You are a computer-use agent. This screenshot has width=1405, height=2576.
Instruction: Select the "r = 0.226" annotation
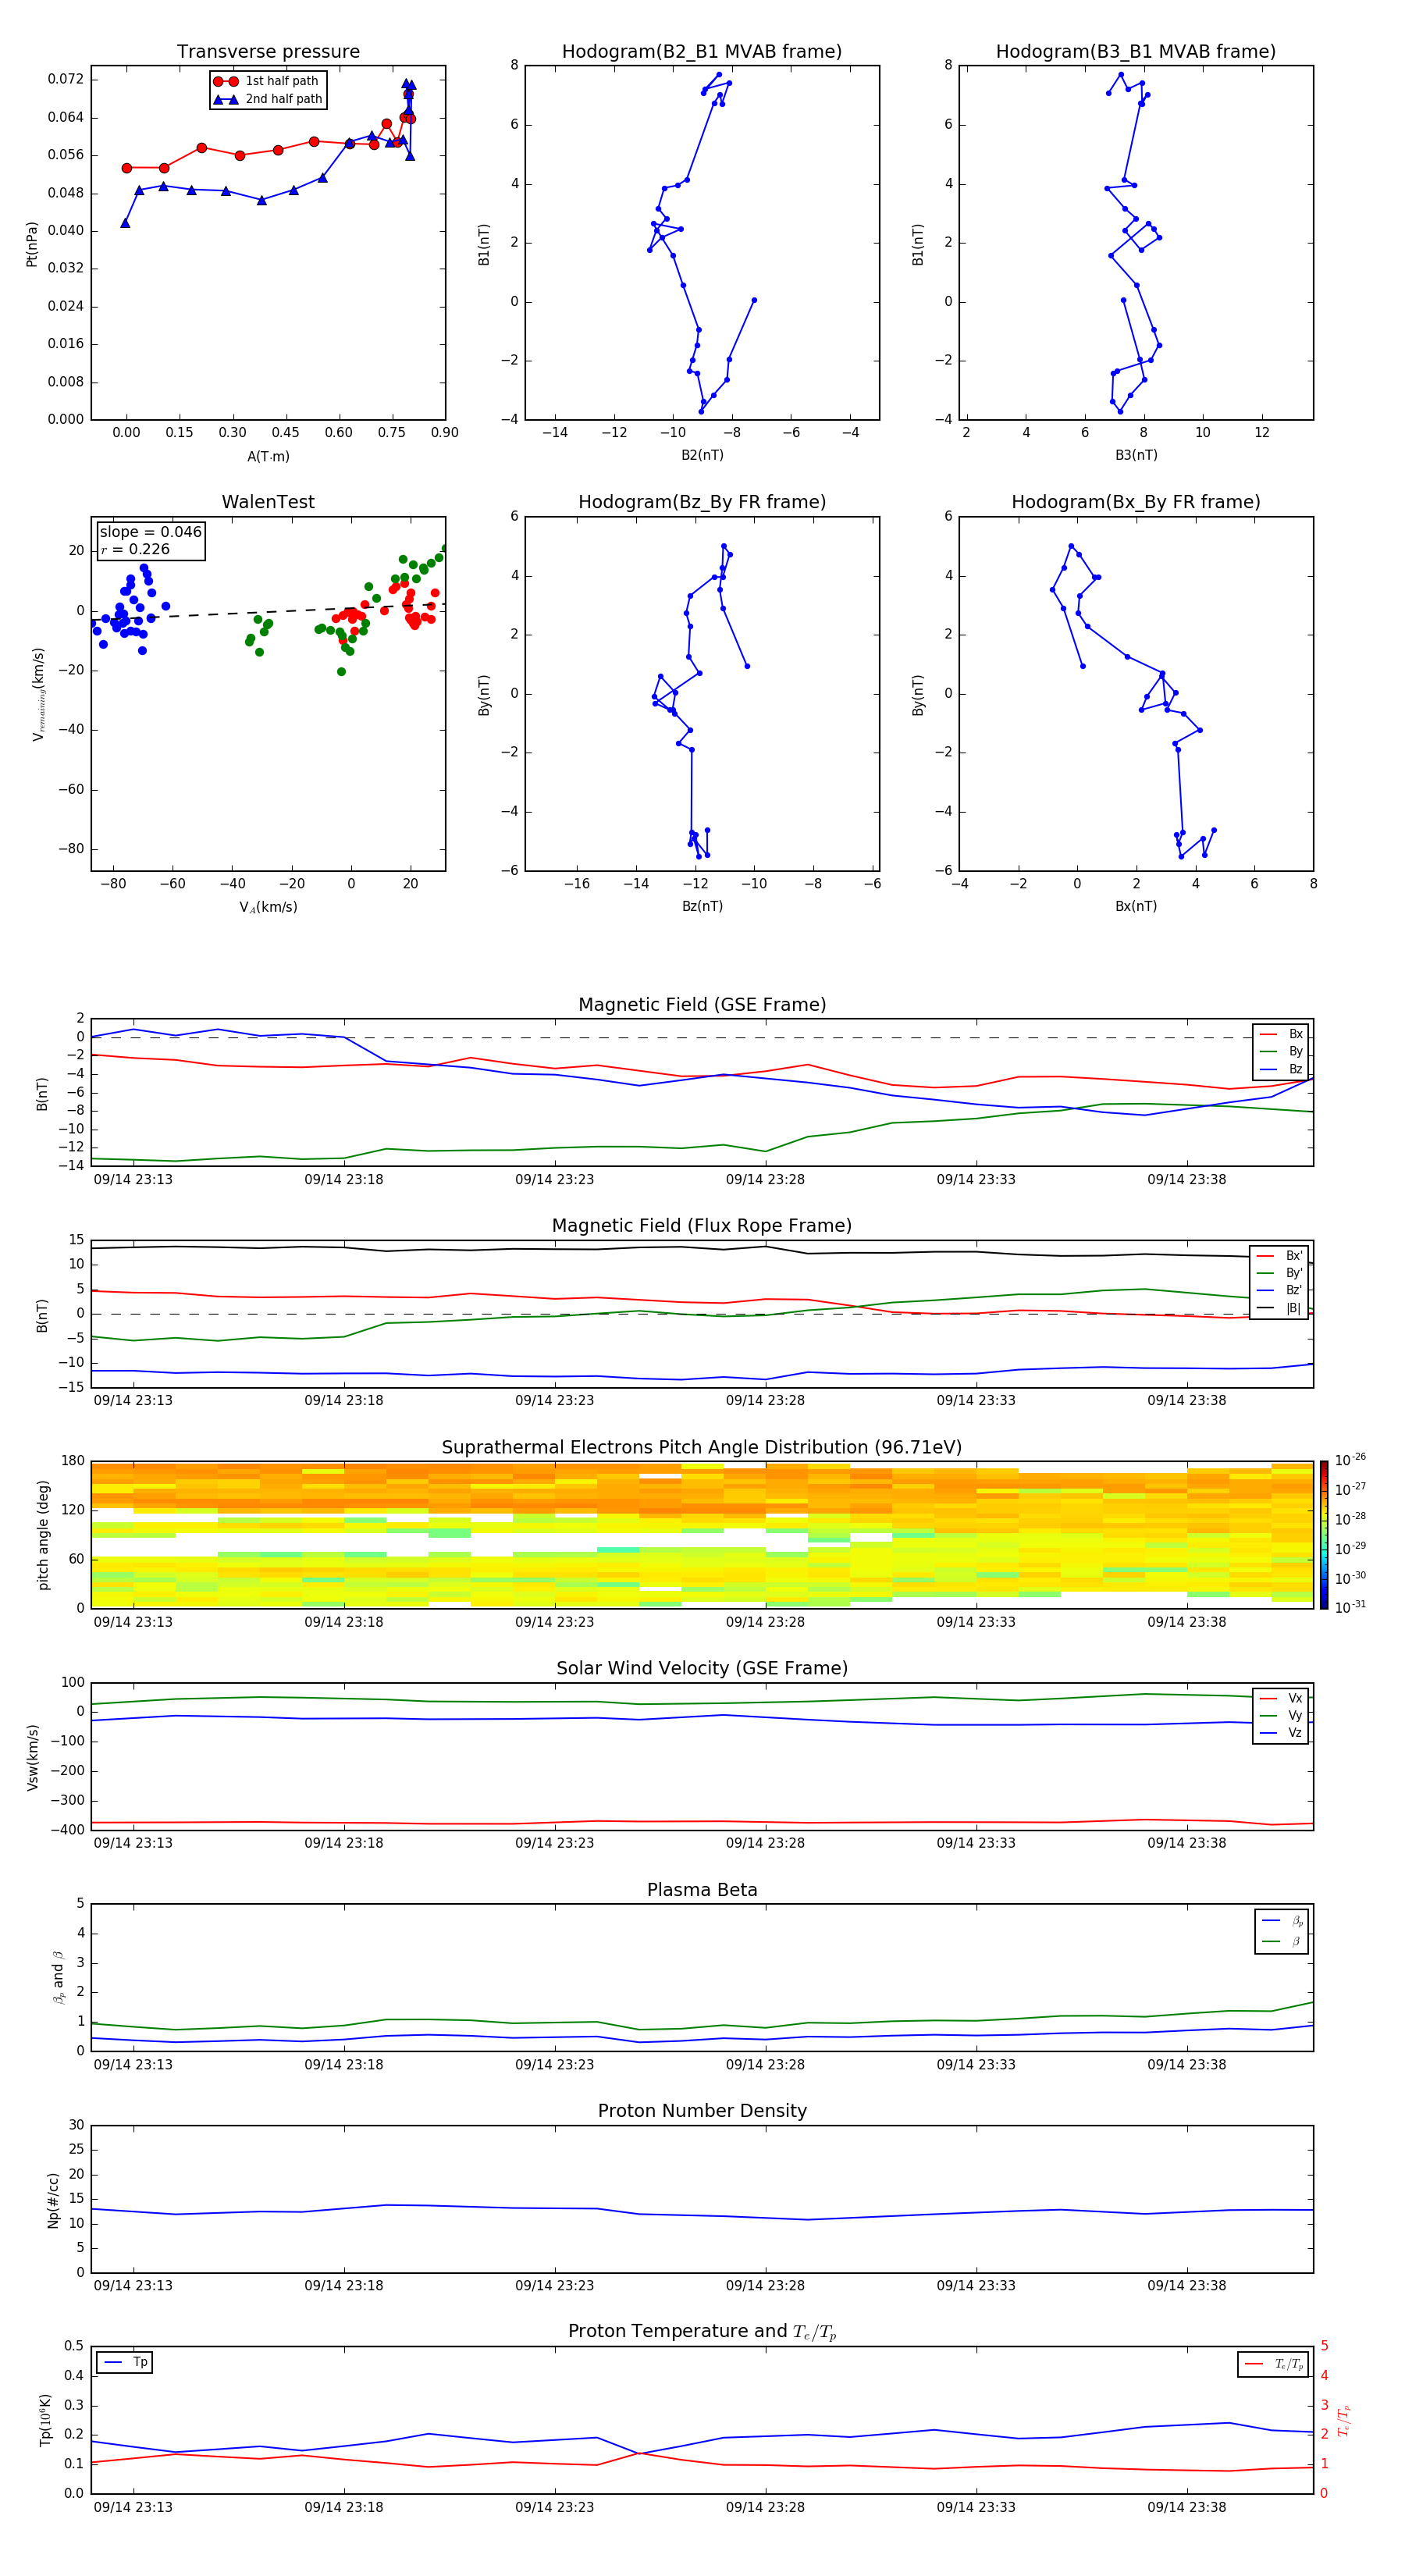[135, 549]
